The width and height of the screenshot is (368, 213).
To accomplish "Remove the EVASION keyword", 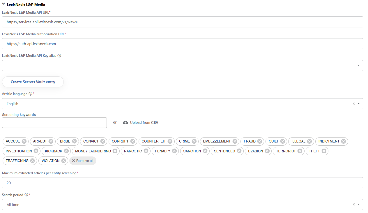I will pos(267,151).
